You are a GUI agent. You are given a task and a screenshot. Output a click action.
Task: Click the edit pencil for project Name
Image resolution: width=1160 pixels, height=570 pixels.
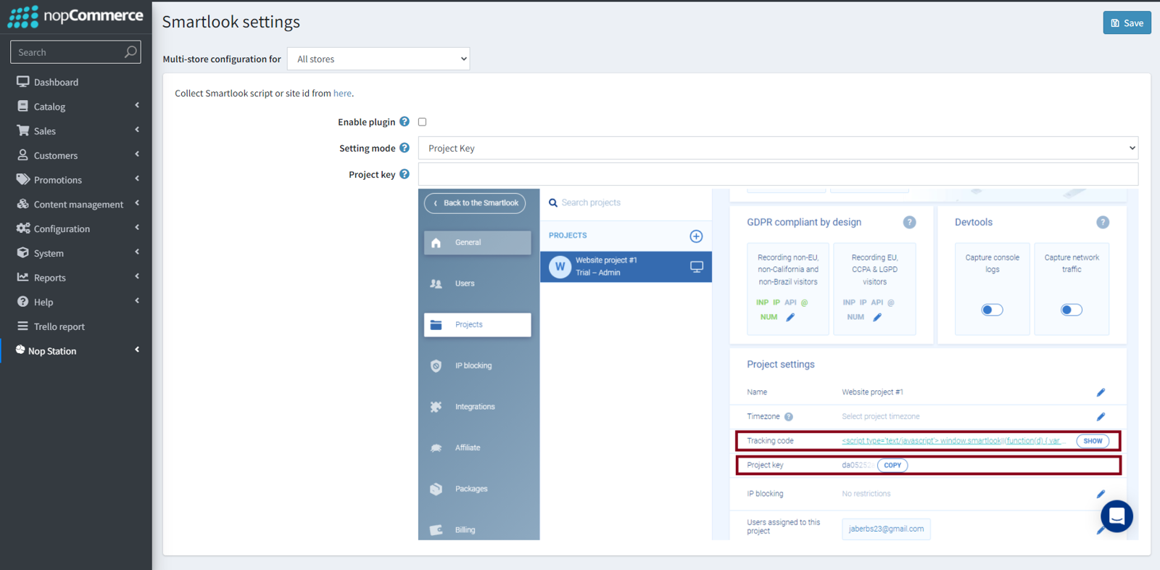(x=1101, y=392)
